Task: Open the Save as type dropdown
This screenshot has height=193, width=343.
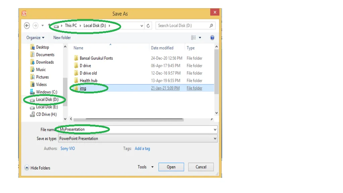Action: point(138,139)
